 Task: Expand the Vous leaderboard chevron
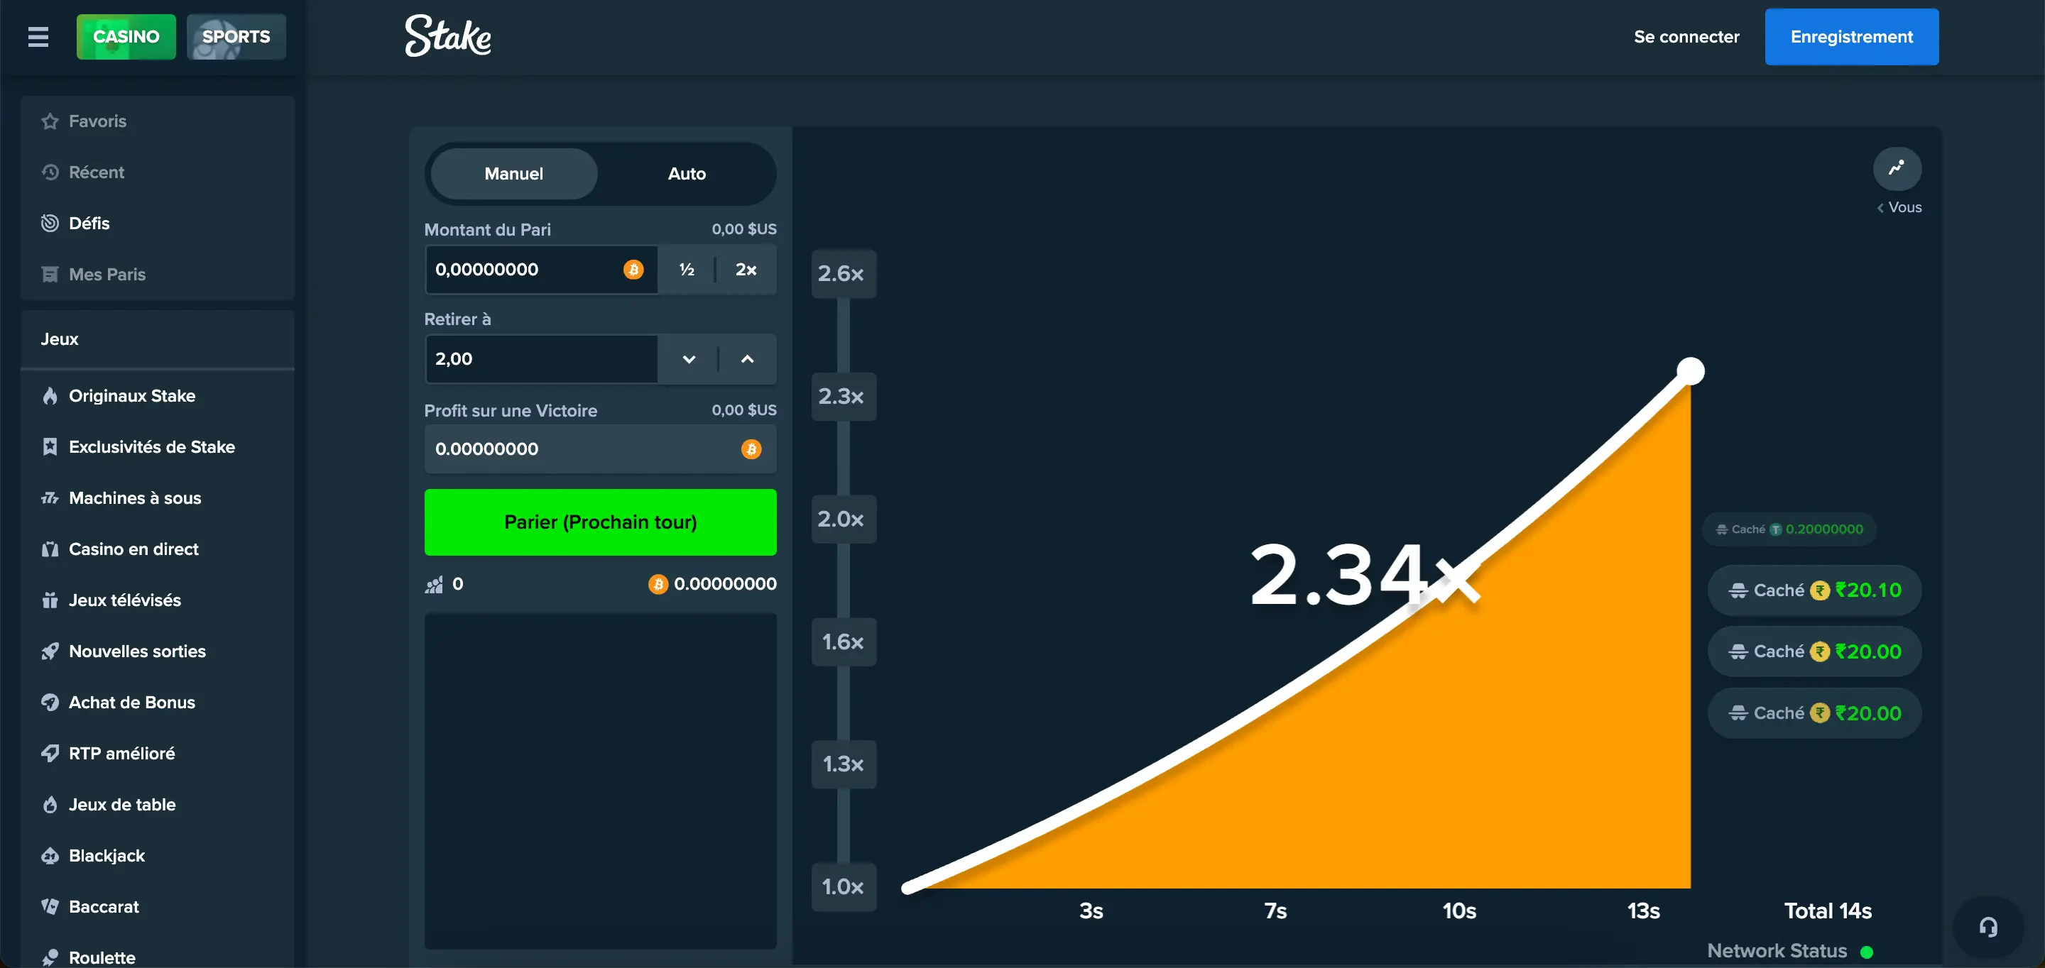click(1880, 208)
